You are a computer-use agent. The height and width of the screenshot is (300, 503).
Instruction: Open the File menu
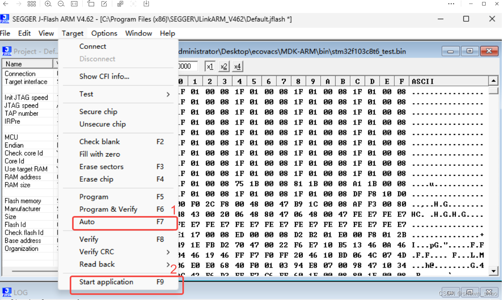pyautogui.click(x=5, y=33)
